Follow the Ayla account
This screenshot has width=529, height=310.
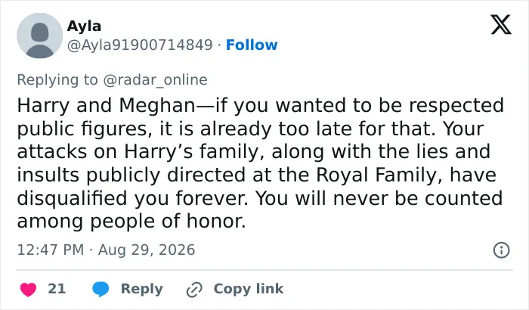point(252,45)
